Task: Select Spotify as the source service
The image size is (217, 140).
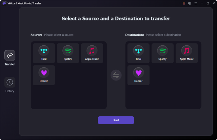Action: pyautogui.click(x=68, y=53)
